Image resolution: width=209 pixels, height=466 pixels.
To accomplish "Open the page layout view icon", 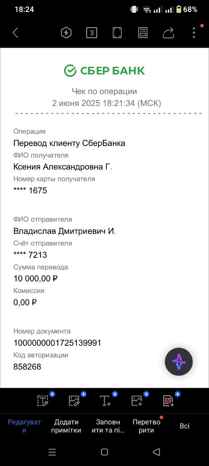I will (x=143, y=33).
